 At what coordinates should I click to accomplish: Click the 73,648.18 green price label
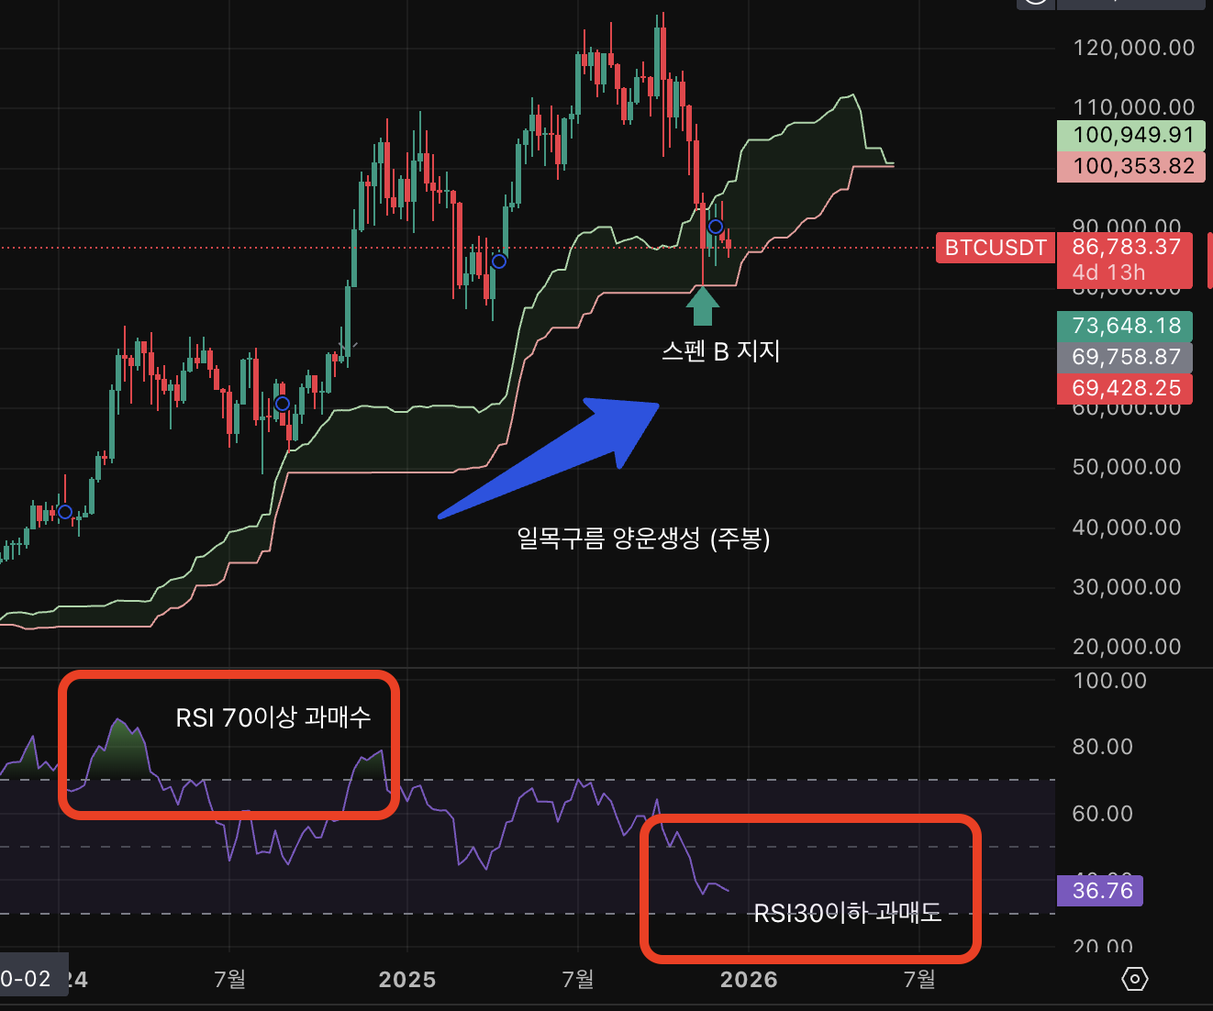(1125, 326)
